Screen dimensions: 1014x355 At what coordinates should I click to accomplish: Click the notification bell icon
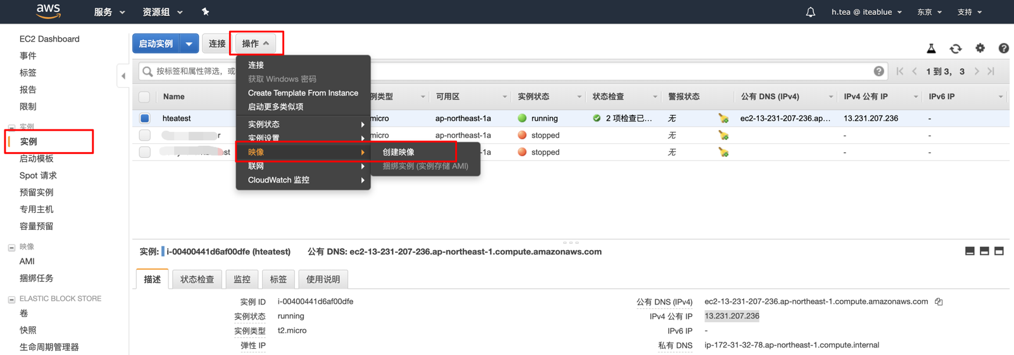tap(810, 12)
